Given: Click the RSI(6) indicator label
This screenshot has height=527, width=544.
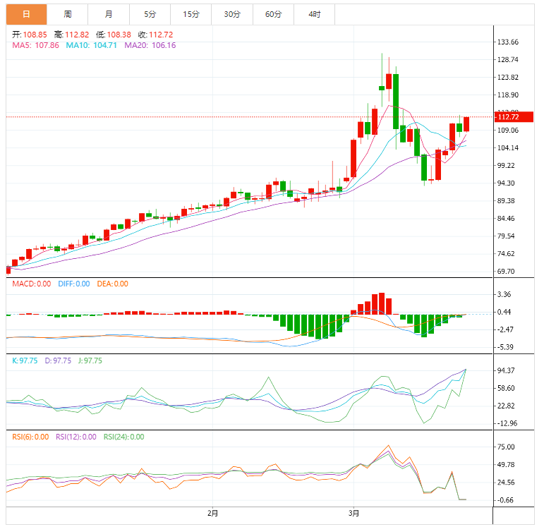Looking at the screenshot, I should coord(30,437).
